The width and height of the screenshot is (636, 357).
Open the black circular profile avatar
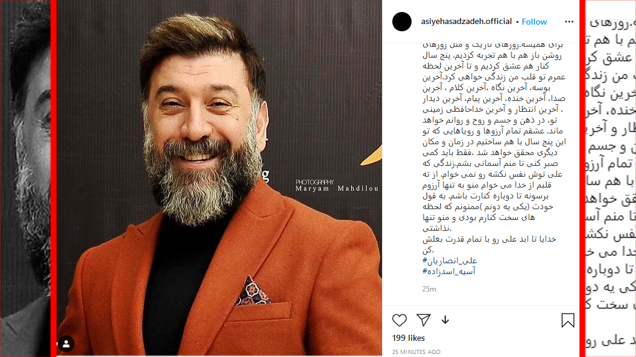coord(401,22)
